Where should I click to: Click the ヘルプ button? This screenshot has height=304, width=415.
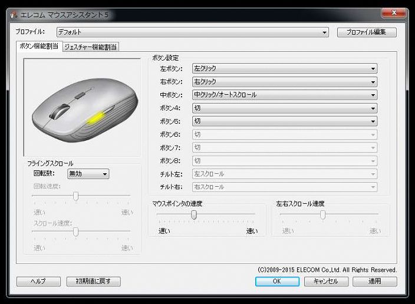point(39,281)
